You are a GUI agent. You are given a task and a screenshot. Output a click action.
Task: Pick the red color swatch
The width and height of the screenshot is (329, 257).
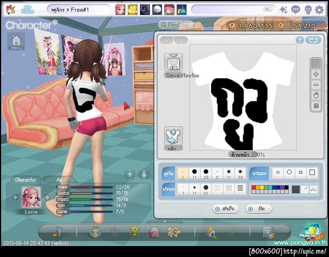pos(254,187)
